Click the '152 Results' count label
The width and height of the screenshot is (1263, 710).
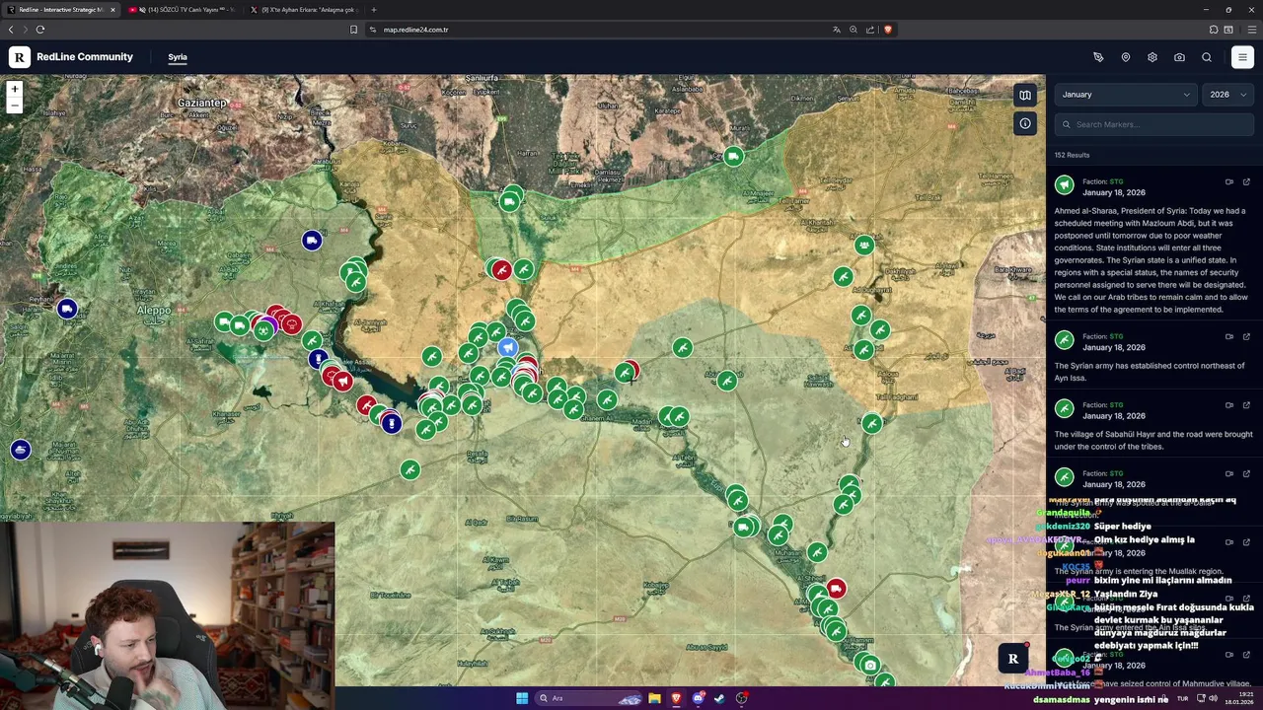[x=1072, y=155]
